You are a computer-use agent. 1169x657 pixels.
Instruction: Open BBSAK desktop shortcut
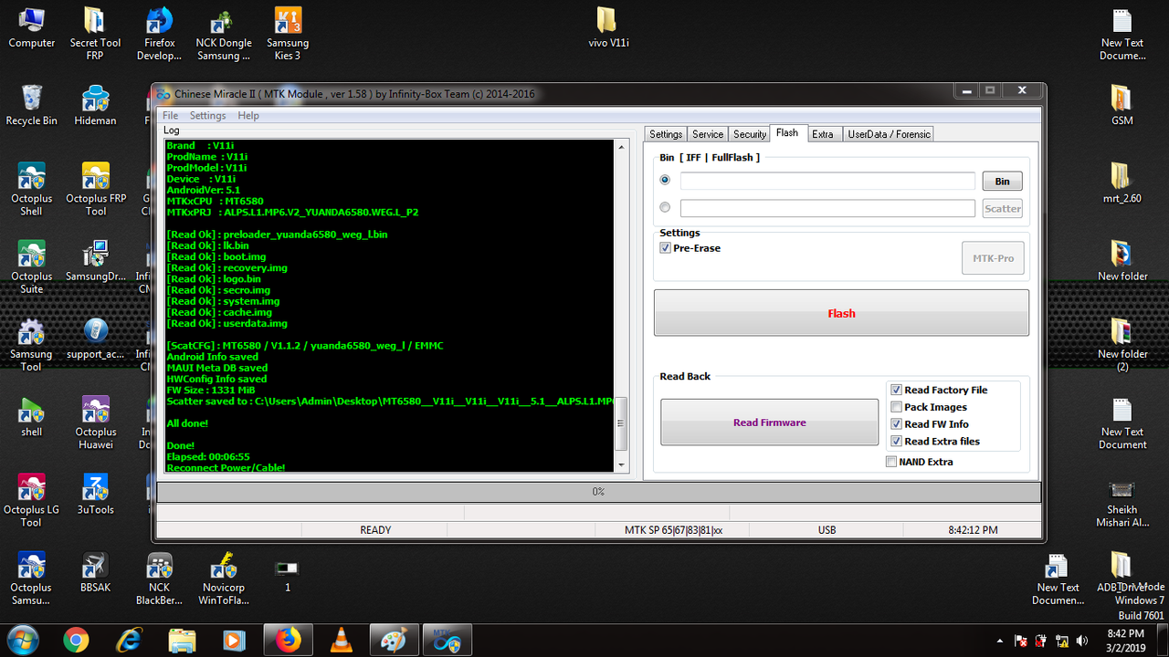tap(96, 572)
